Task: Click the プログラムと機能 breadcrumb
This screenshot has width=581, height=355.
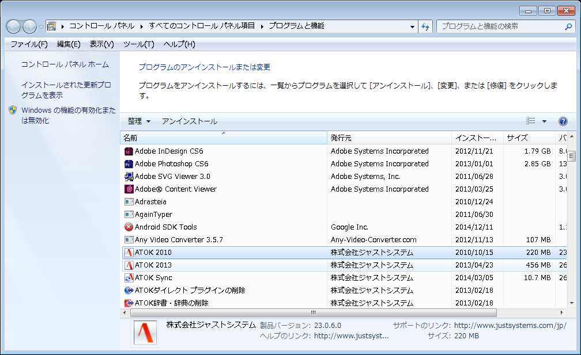Action: pos(296,26)
